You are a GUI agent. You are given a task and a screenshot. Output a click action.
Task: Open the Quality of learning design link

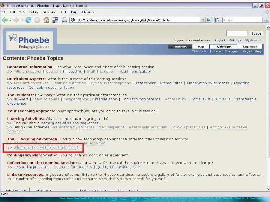118,167
